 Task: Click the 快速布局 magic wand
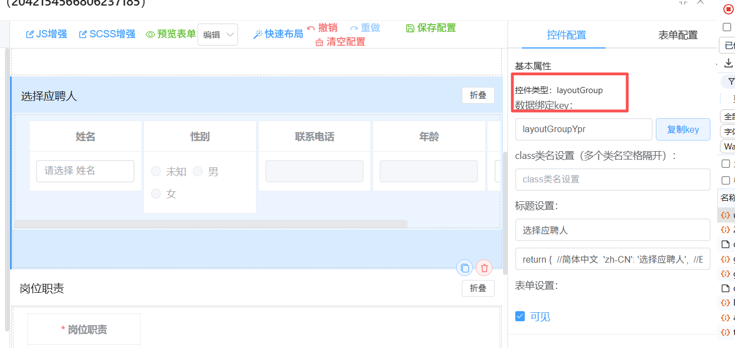click(x=258, y=34)
